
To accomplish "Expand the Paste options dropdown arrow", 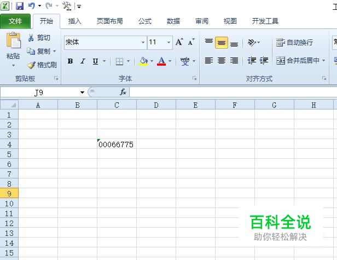I will [x=13, y=65].
